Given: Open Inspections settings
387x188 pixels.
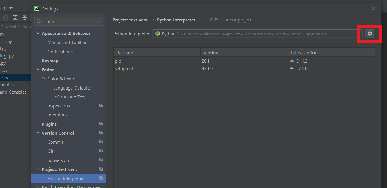Looking at the screenshot, I should pos(59,106).
